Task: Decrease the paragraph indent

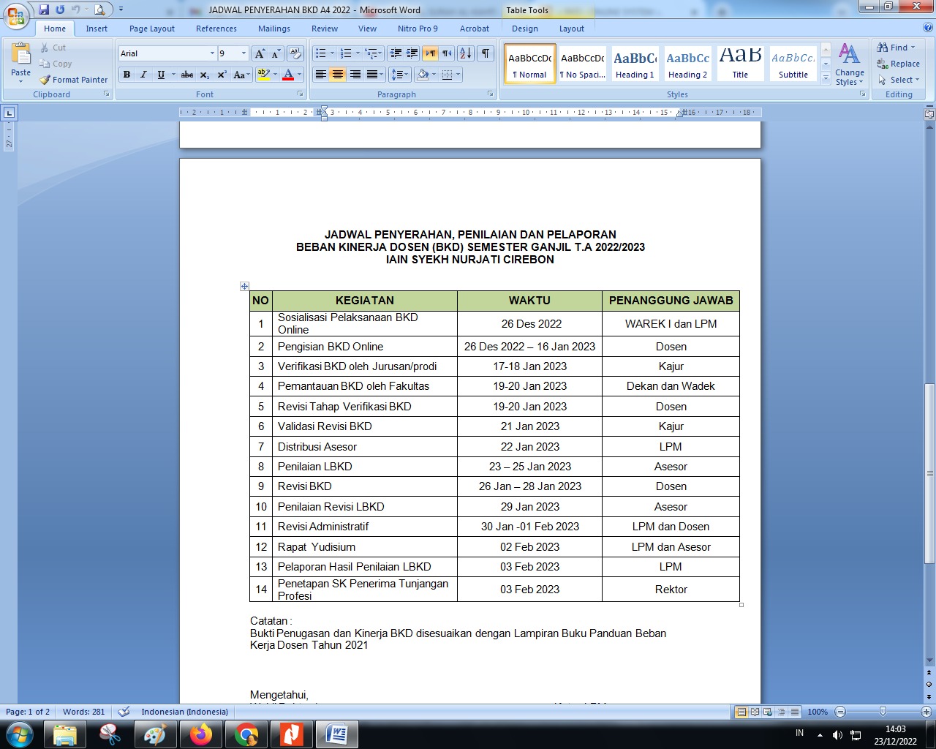Action: [x=396, y=53]
